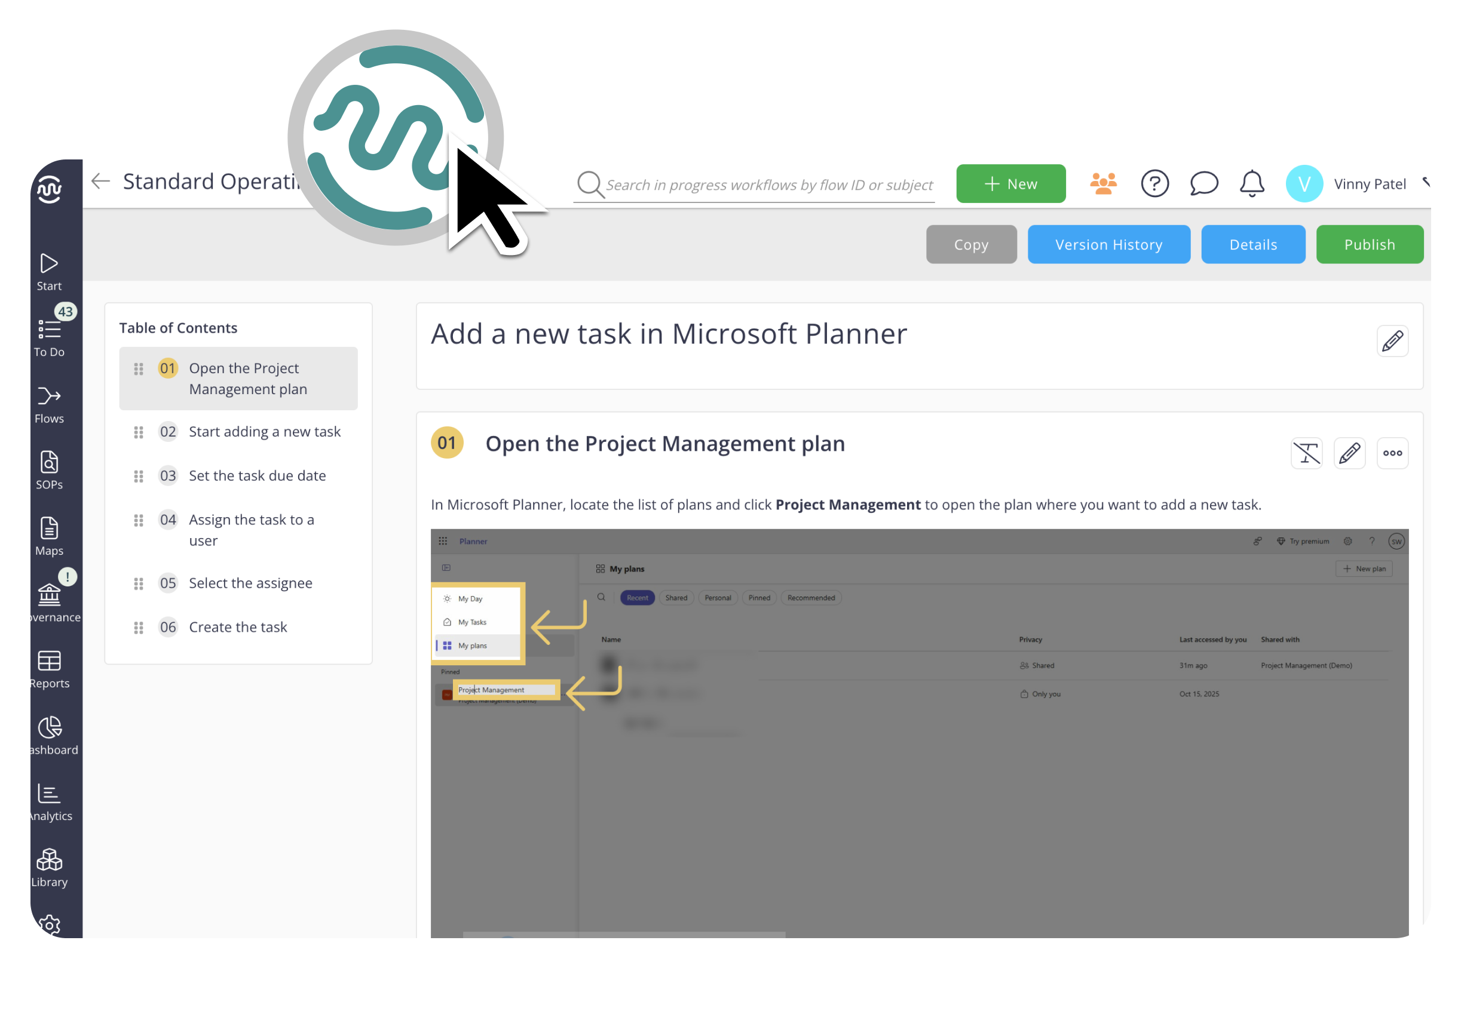Open the Start section in sidebar
Viewport: 1458px width, 1014px height.
(49, 272)
